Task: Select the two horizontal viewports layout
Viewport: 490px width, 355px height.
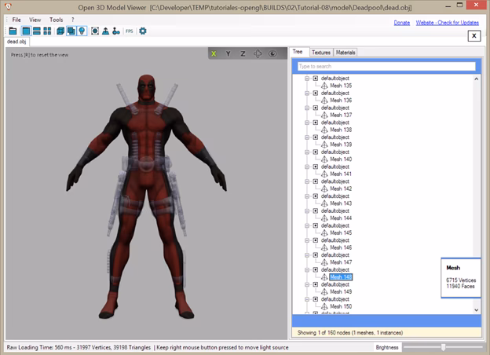Action: point(37,31)
